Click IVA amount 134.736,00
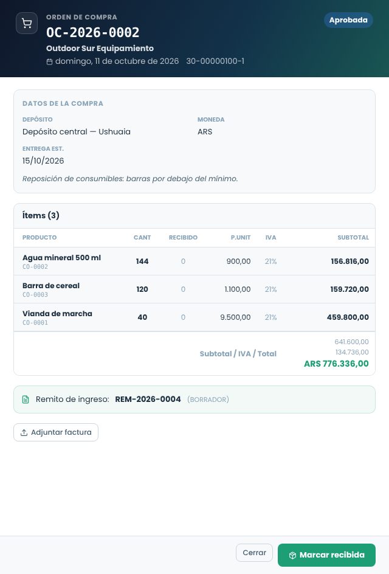 click(352, 352)
